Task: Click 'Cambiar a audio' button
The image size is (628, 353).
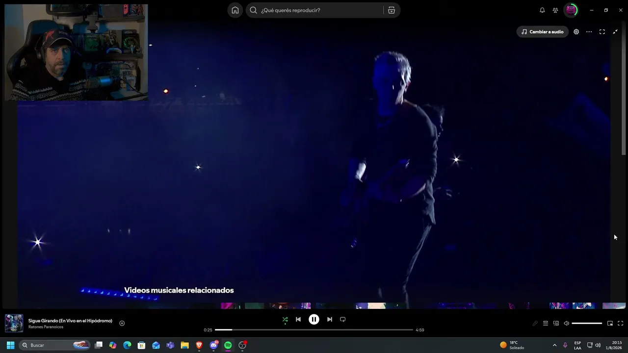Action: (543, 32)
